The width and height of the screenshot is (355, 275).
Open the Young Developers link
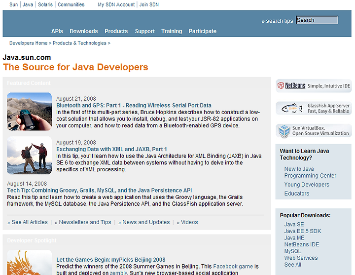pos(307,185)
